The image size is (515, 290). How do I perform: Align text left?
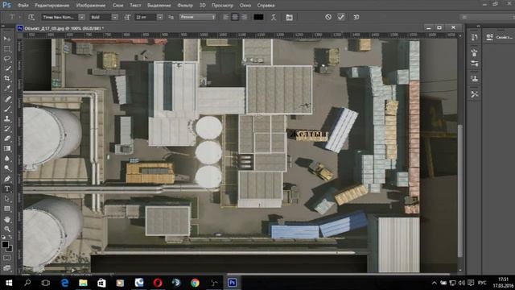[225, 17]
